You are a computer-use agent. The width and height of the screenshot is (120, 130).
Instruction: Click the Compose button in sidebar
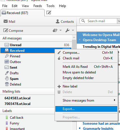pyautogui.click(x=13, y=30)
